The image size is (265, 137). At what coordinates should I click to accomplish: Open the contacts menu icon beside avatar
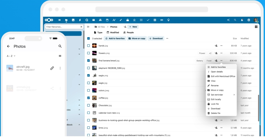click(x=249, y=20)
